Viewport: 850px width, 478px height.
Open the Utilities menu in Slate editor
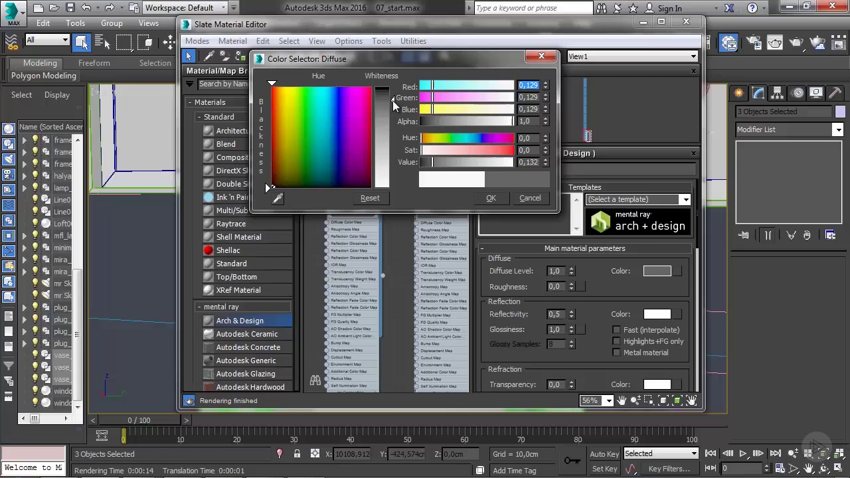(413, 41)
